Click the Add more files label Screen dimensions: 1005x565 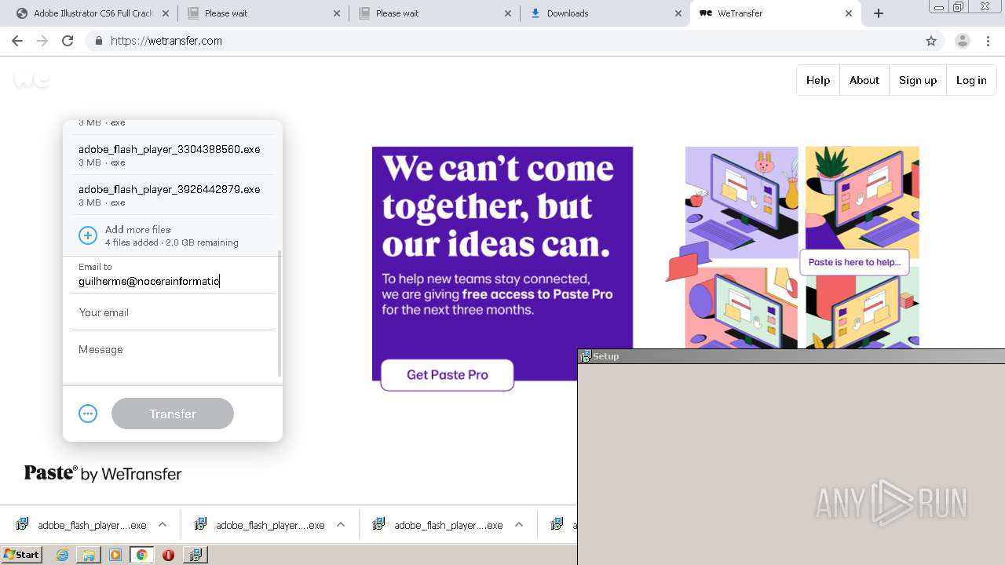coord(137,229)
